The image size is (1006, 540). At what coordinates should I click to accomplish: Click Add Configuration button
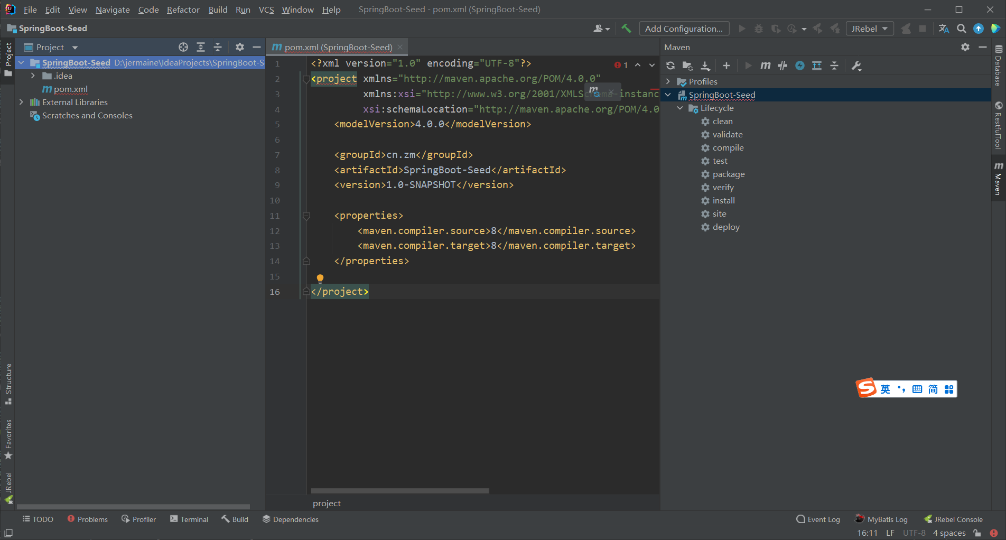(x=684, y=29)
